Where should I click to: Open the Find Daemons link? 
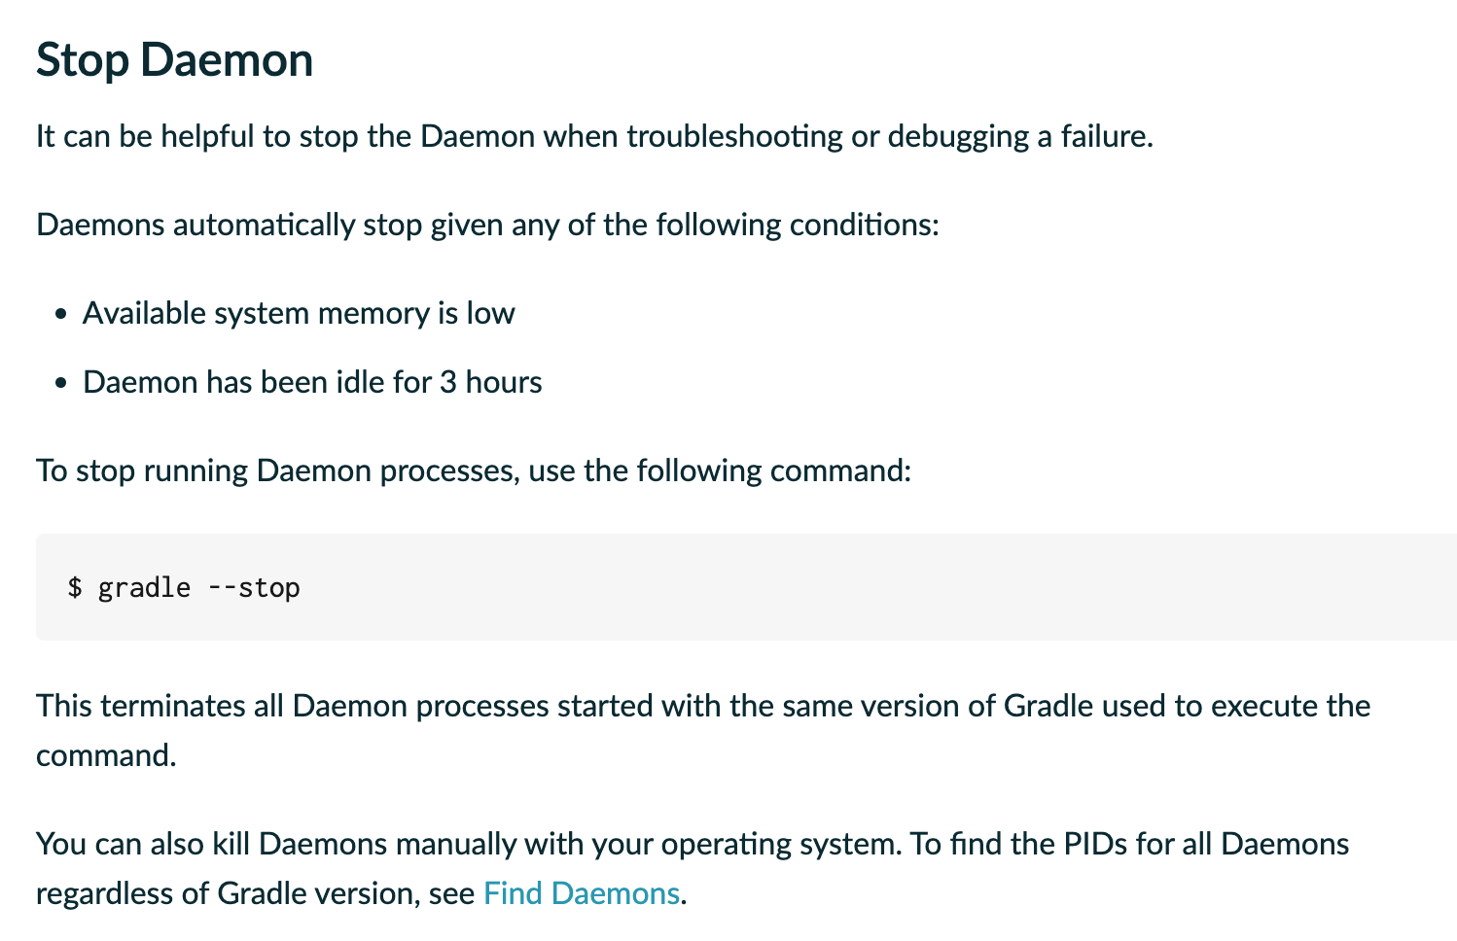[581, 892]
